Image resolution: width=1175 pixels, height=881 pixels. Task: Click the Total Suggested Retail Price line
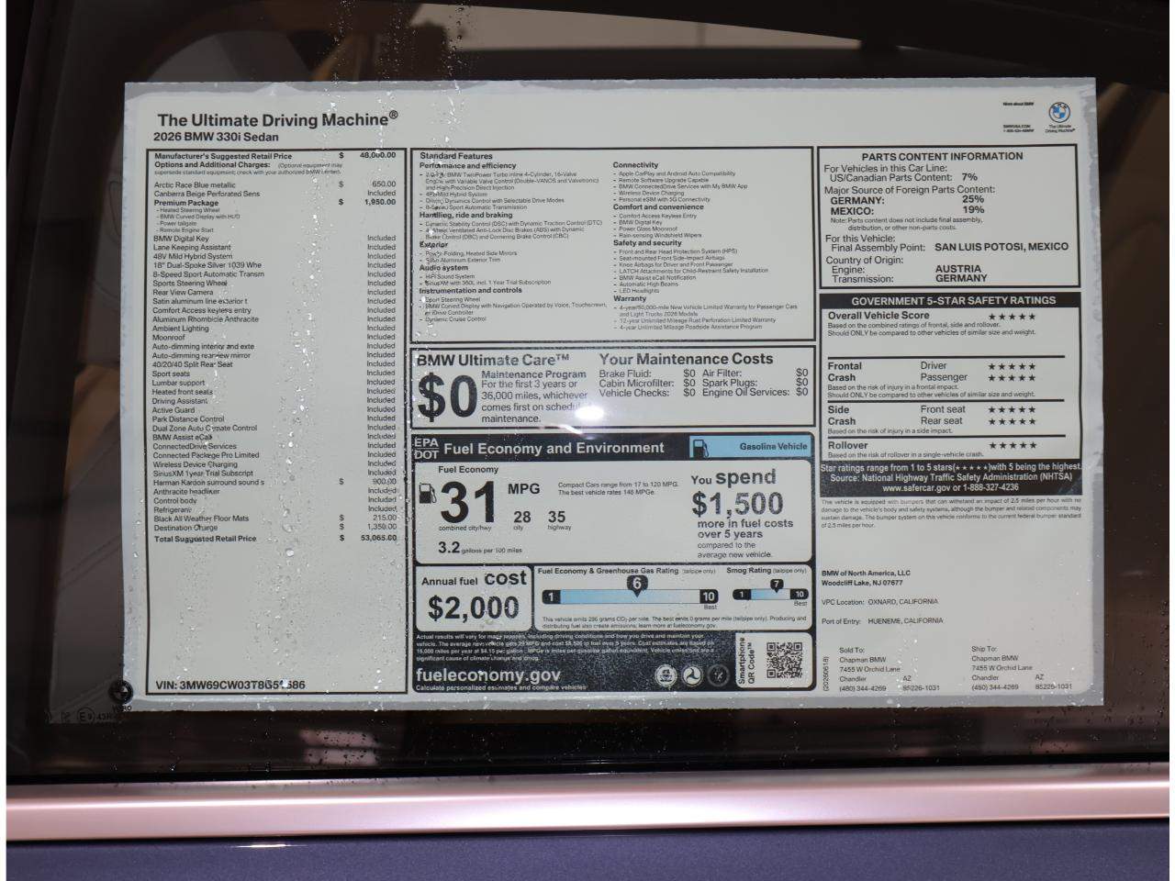(274, 539)
